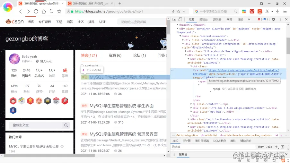Viewport: 290px width, 163px height.
Task: Activate the DevTools element inspector picker
Action: point(174,19)
